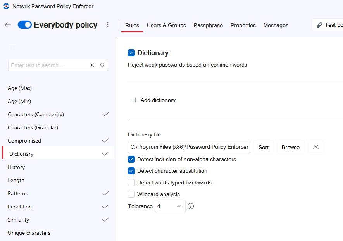The image size is (343, 241).
Task: Click the plus icon for Add dictionary
Action: (136, 100)
